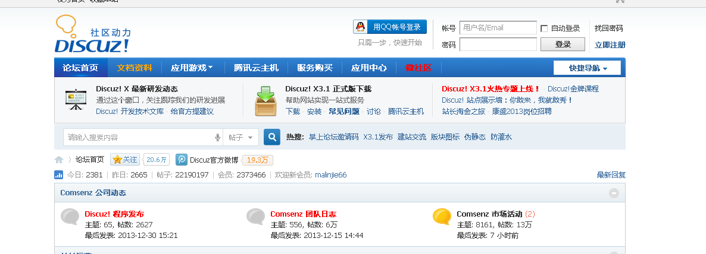Click the 安装 link
Image resolution: width=706 pixels, height=254 pixels.
point(314,112)
